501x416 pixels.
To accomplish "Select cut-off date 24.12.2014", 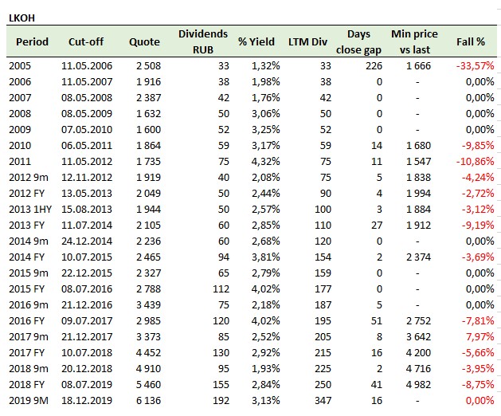I will click(x=87, y=241).
